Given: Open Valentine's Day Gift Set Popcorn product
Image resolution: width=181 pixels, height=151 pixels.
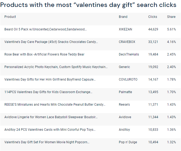Looking at the screenshot, I should [47, 142].
